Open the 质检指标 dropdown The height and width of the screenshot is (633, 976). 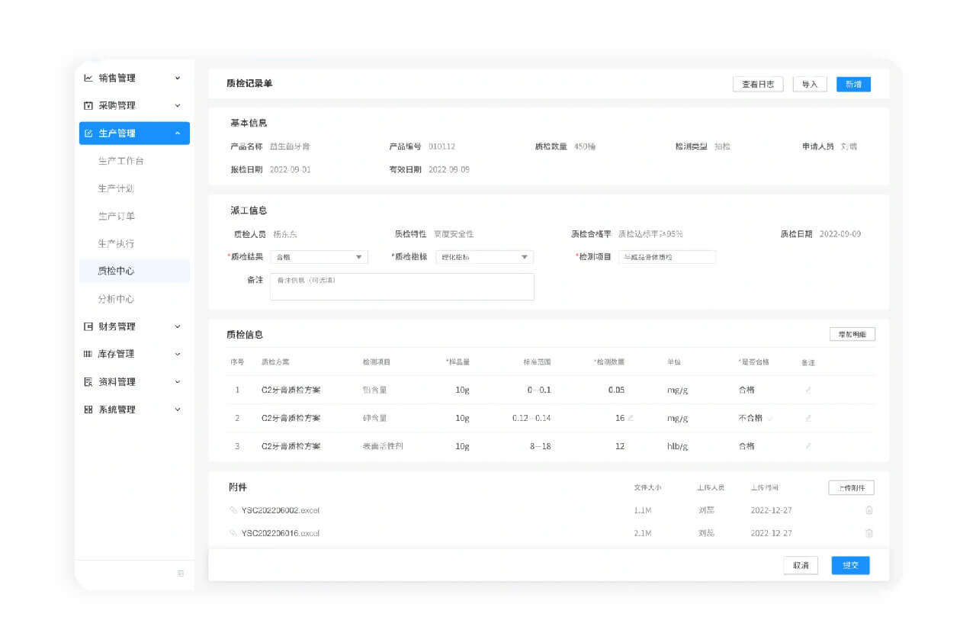click(x=524, y=257)
